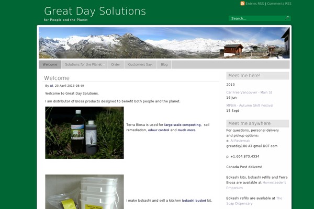
Task: Click the orange RSS feed icon
Action: 242,4
